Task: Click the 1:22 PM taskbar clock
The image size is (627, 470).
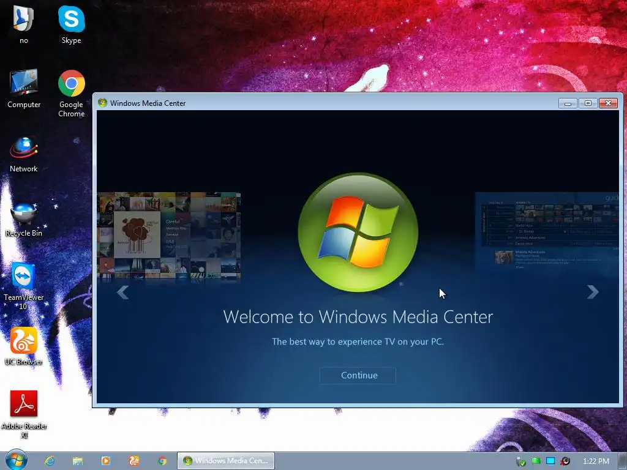Action: (x=596, y=461)
